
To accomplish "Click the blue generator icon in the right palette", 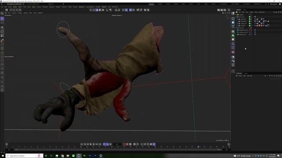I will click(x=233, y=22).
